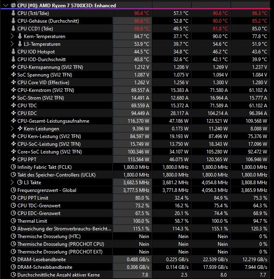This screenshot has height=279, width=274.
Task: Click the thermometer icon beside CPU IOD-Durchschnitt
Action: click(x=13, y=59)
